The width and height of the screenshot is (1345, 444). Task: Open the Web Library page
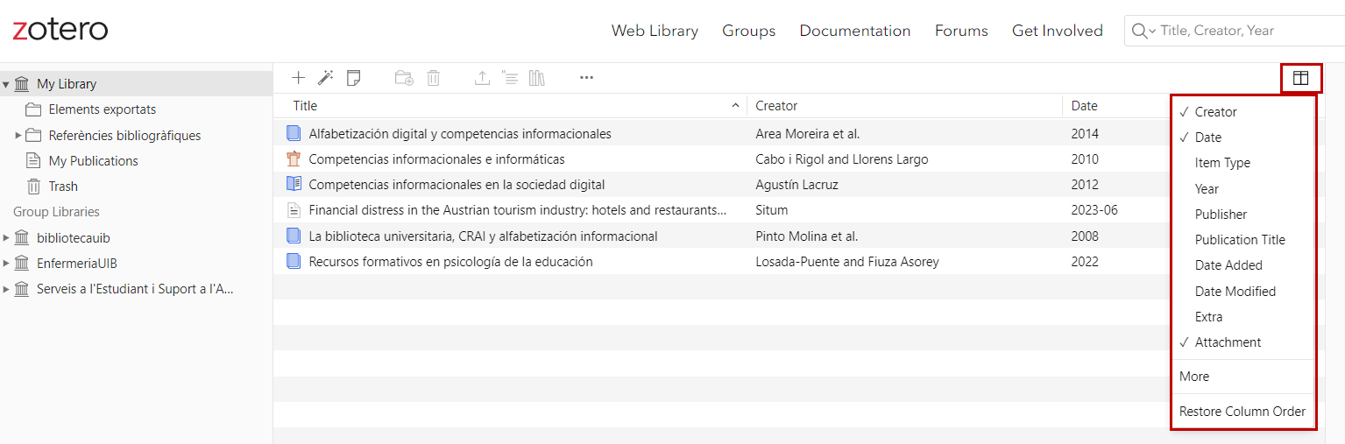pyautogui.click(x=655, y=31)
